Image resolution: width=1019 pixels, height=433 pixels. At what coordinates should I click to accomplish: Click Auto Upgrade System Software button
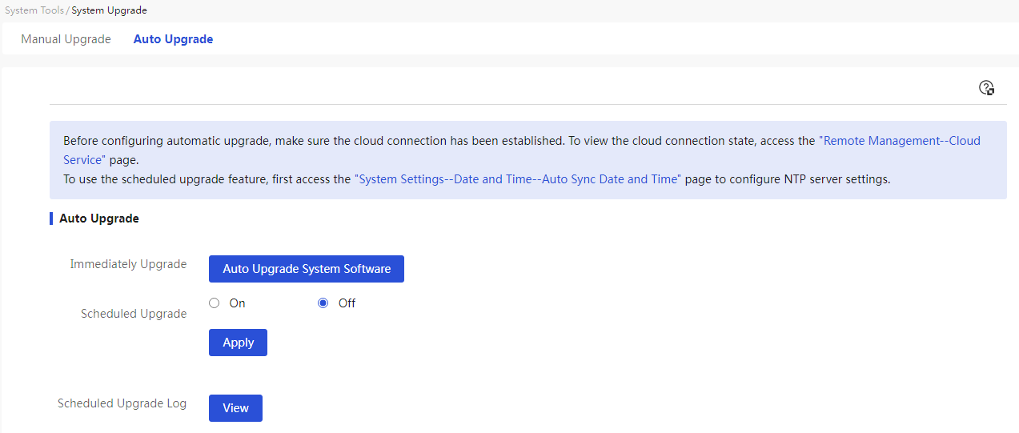coord(307,269)
